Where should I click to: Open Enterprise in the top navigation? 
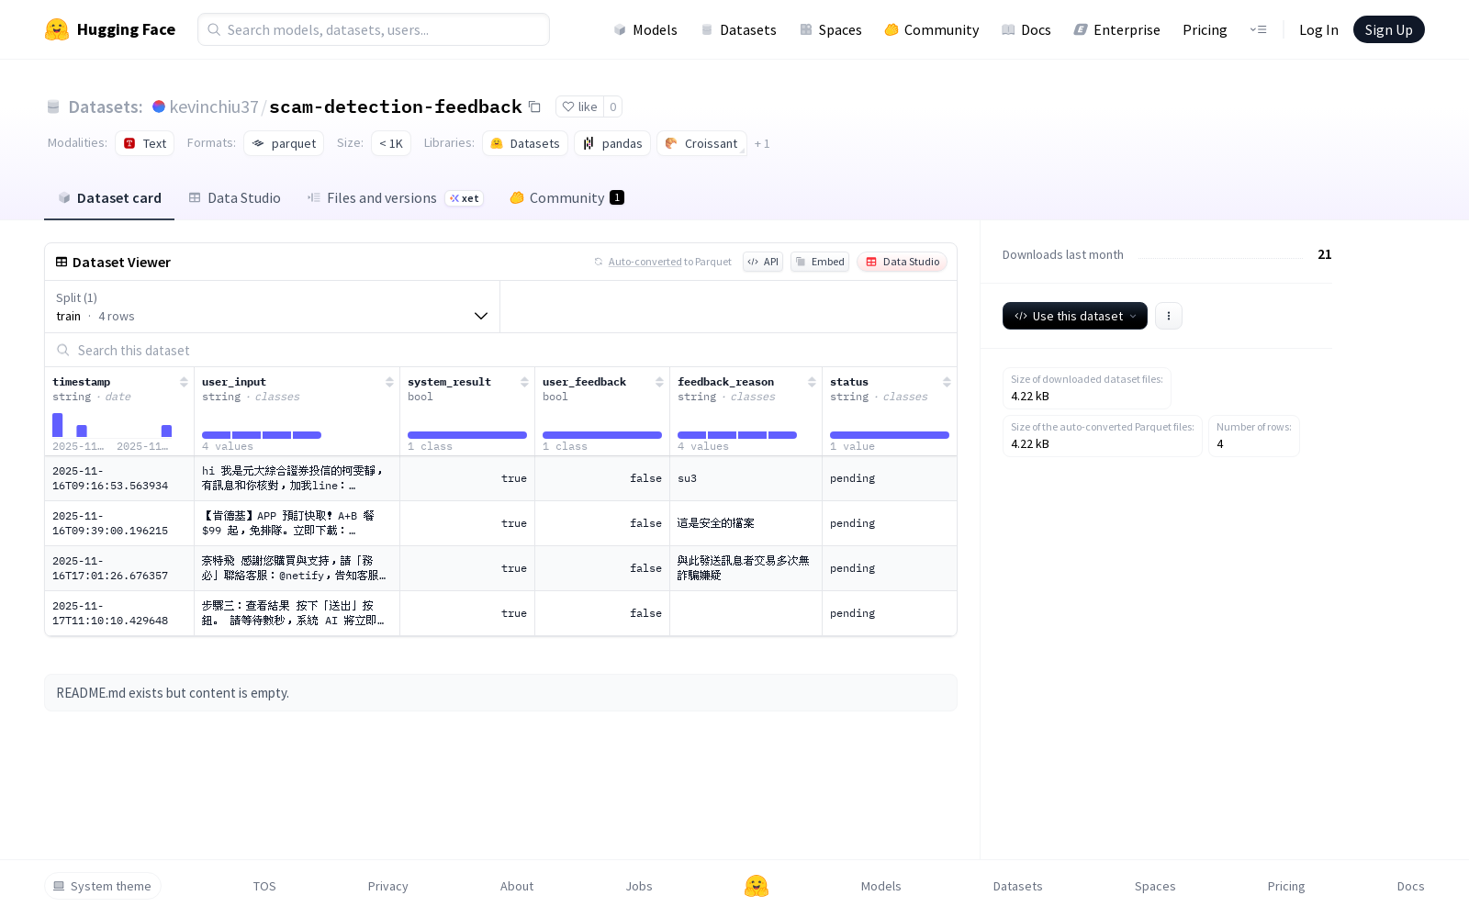[x=1116, y=29]
